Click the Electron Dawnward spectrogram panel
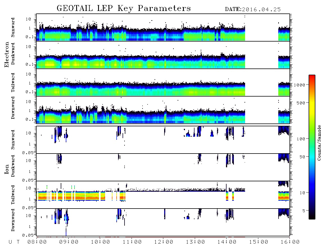The width and height of the screenshot is (321, 247). click(x=163, y=110)
